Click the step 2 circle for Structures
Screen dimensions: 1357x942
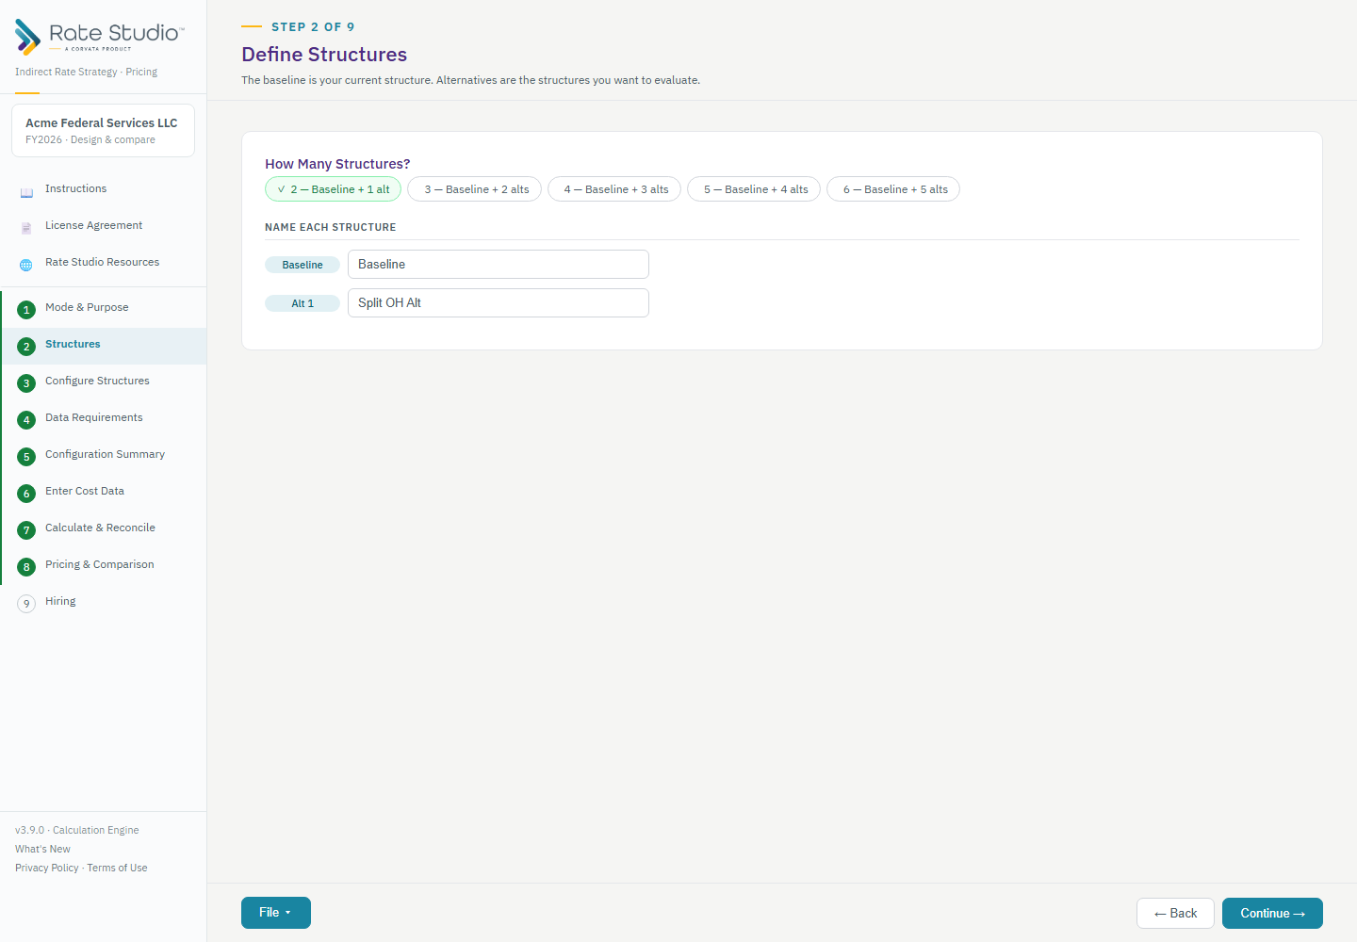point(26,347)
